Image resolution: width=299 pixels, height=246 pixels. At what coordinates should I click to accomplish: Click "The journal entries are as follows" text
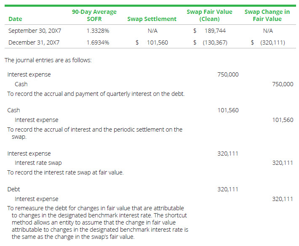click(x=48, y=60)
